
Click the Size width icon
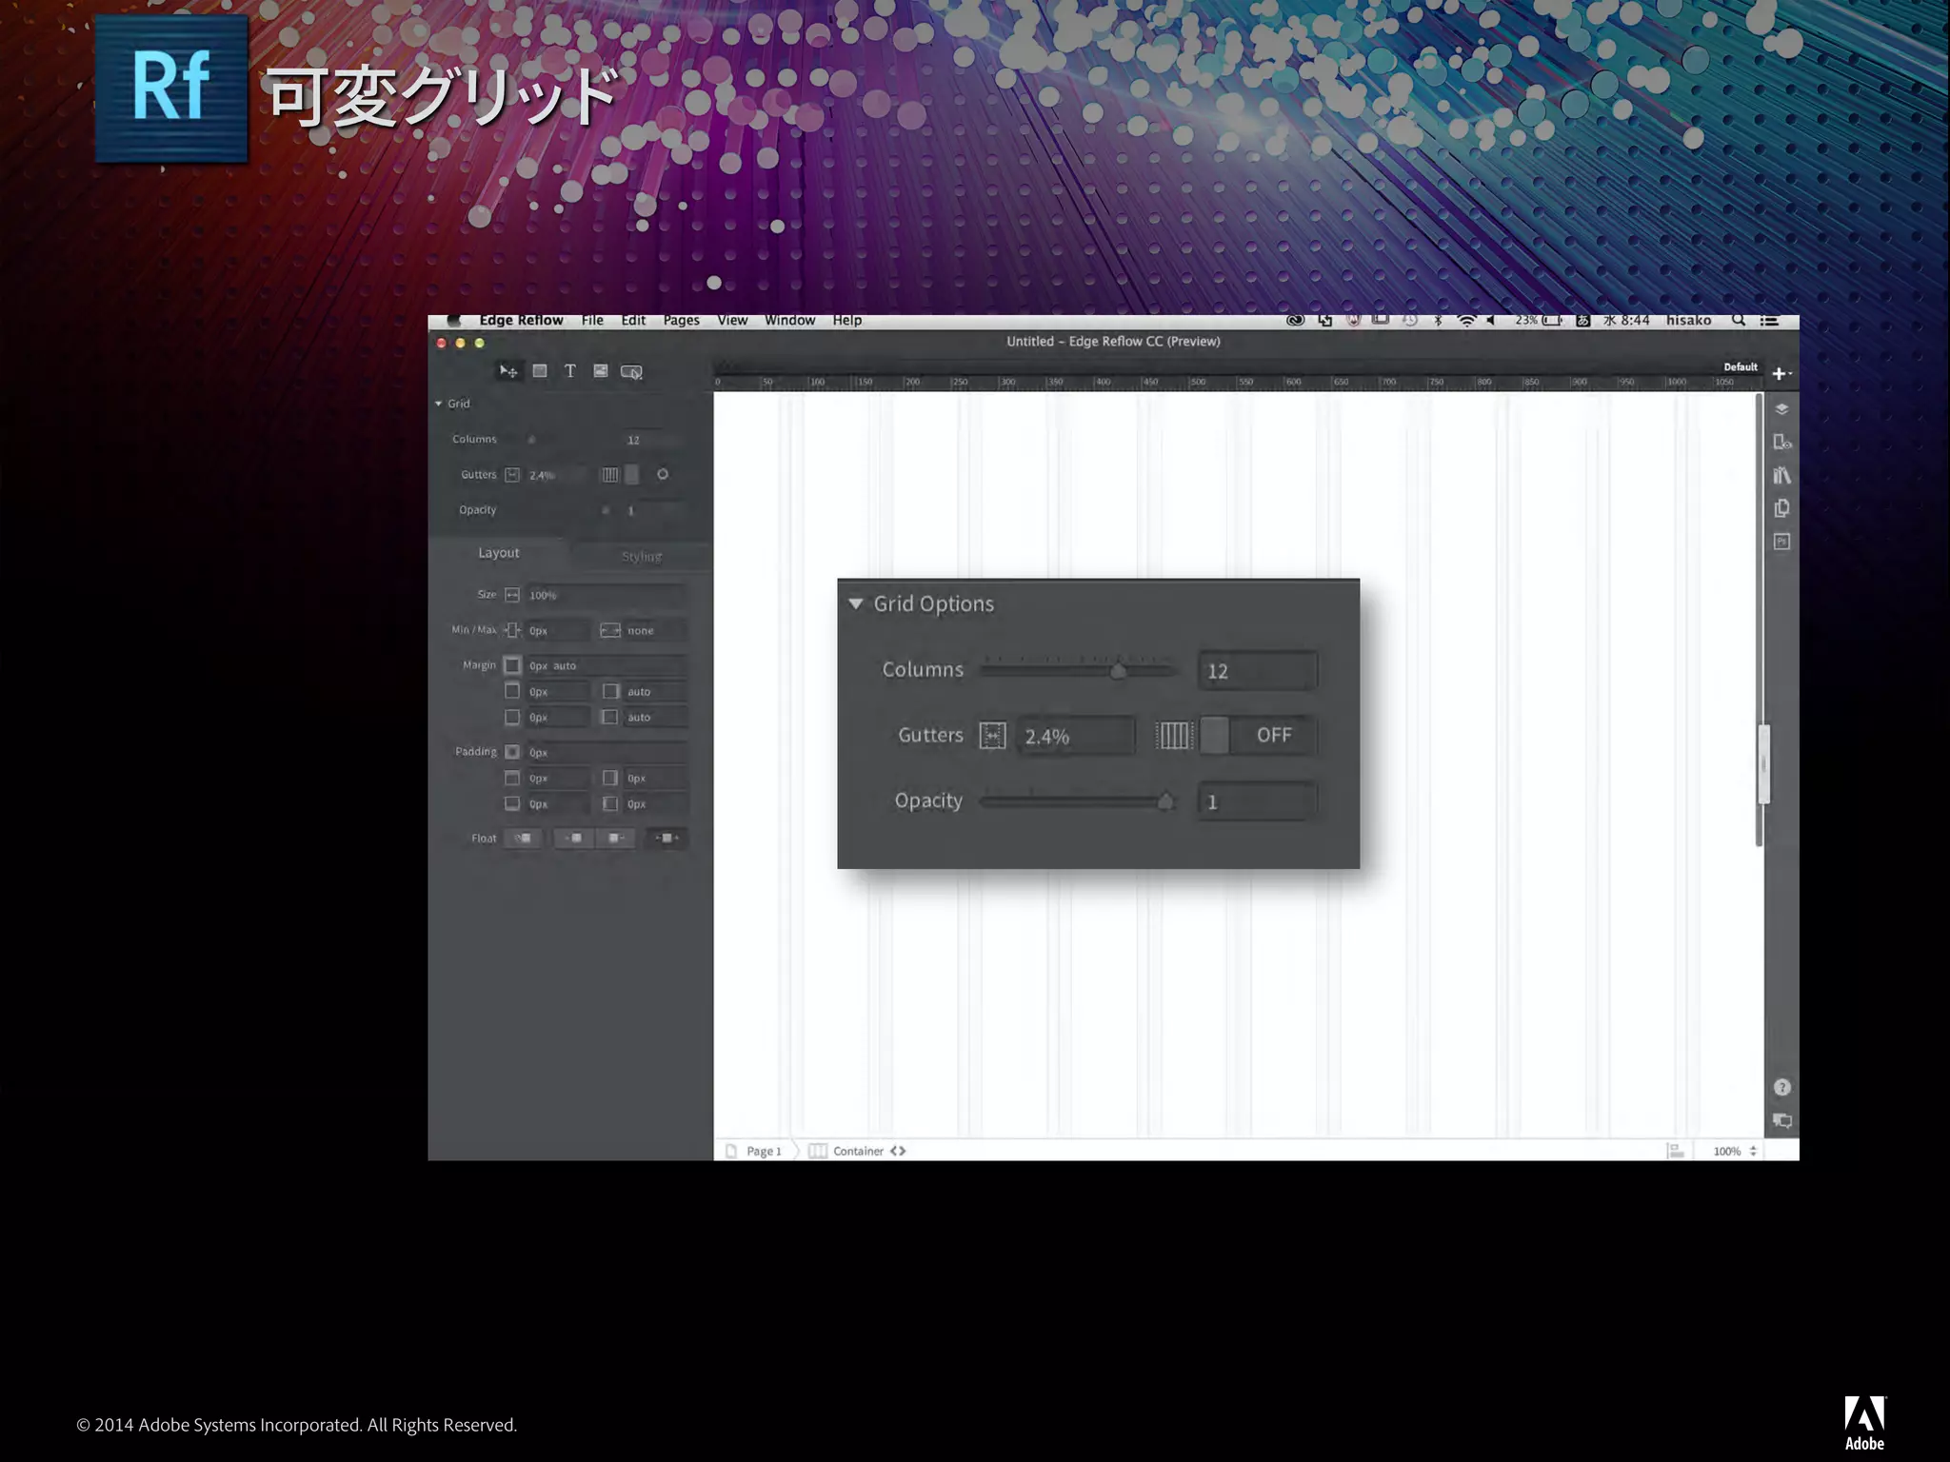point(512,595)
